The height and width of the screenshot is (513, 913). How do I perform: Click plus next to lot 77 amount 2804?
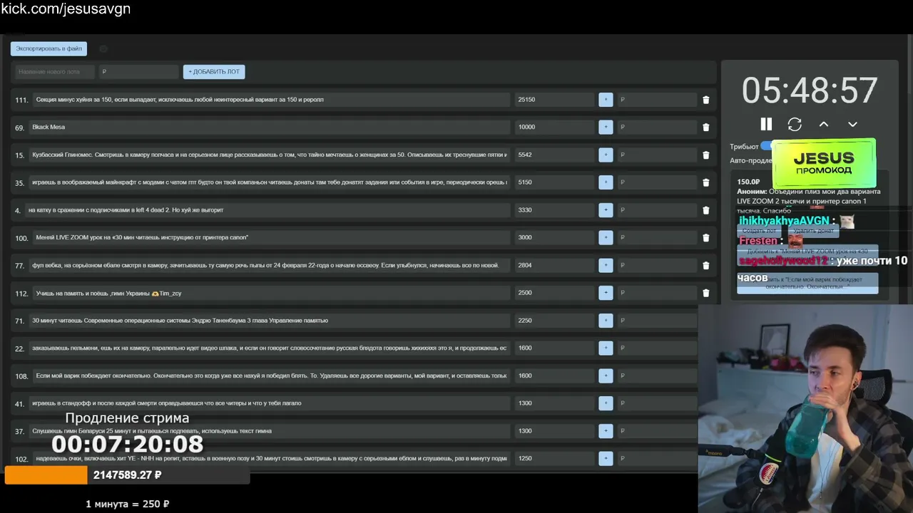point(606,265)
